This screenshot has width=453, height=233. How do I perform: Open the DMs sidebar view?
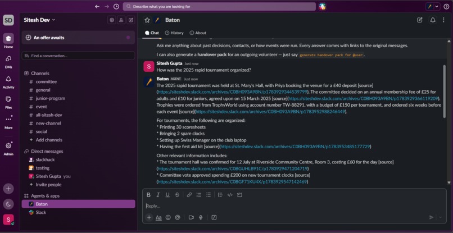point(8,62)
